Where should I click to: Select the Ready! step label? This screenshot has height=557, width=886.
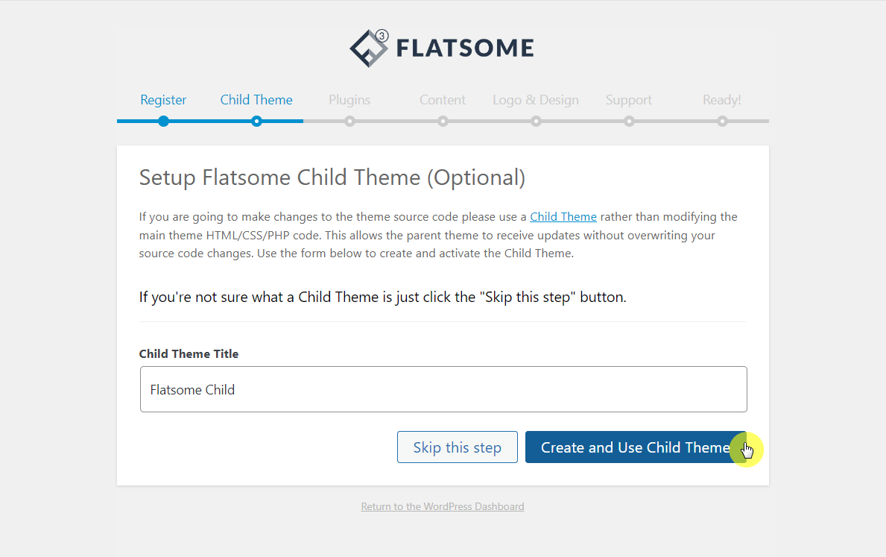tap(722, 100)
